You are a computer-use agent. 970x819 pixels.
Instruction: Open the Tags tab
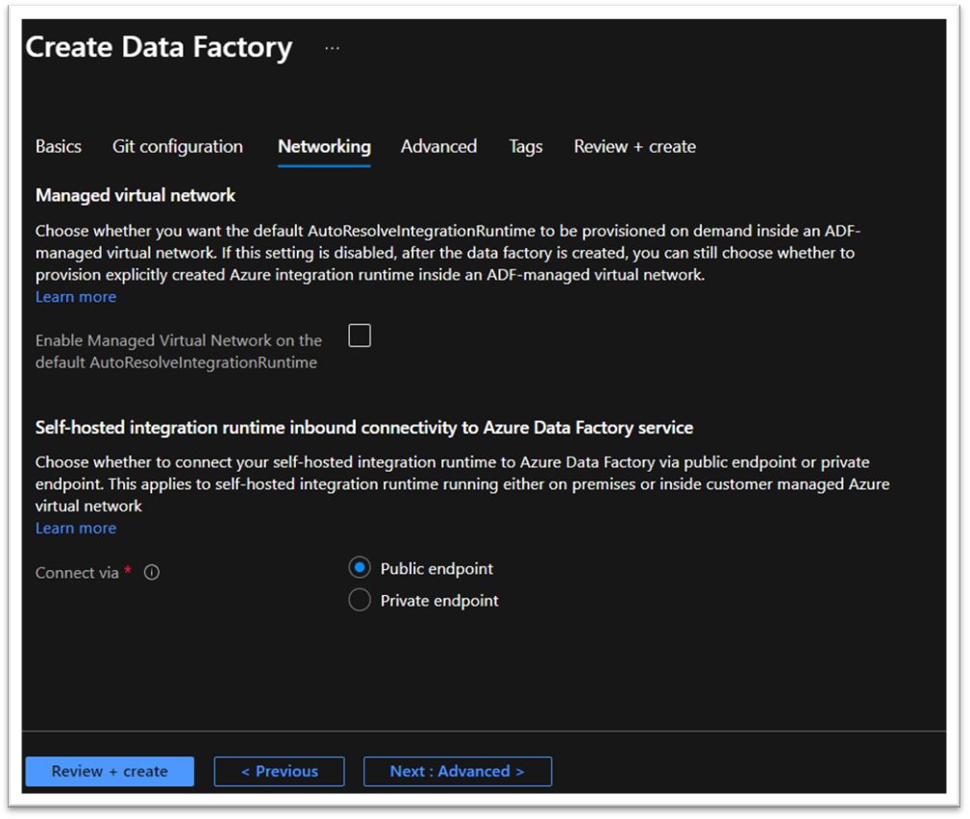tap(526, 147)
